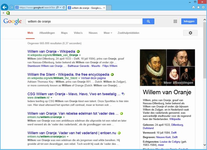Open browser tools gear in title bar

tap(203, 7)
